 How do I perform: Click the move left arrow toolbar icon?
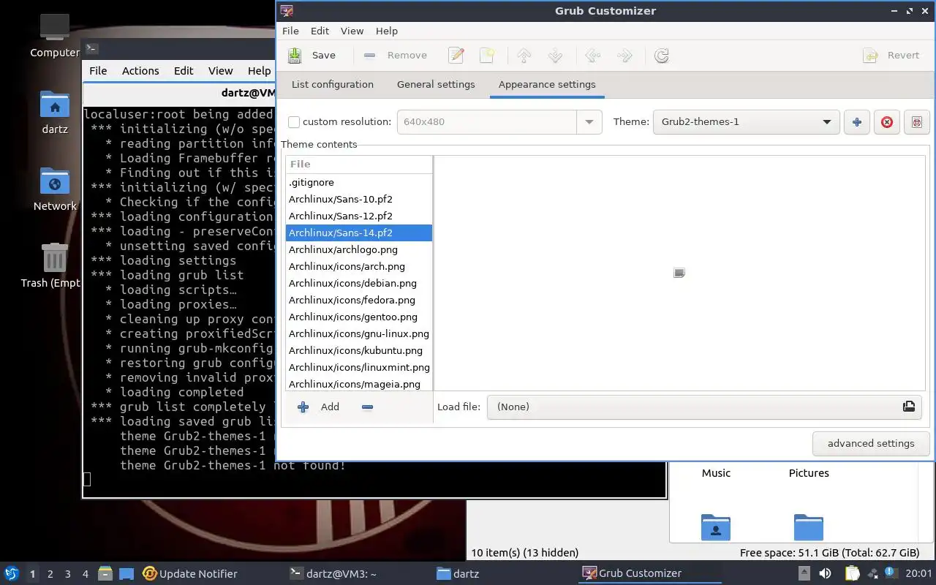(592, 56)
